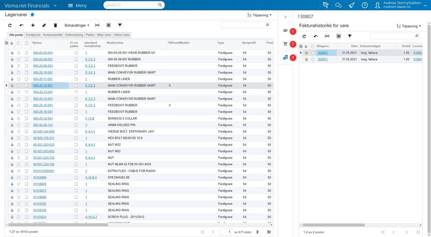
Task: Undo in Fakturahistorikk toolbar
Action: coord(316,36)
